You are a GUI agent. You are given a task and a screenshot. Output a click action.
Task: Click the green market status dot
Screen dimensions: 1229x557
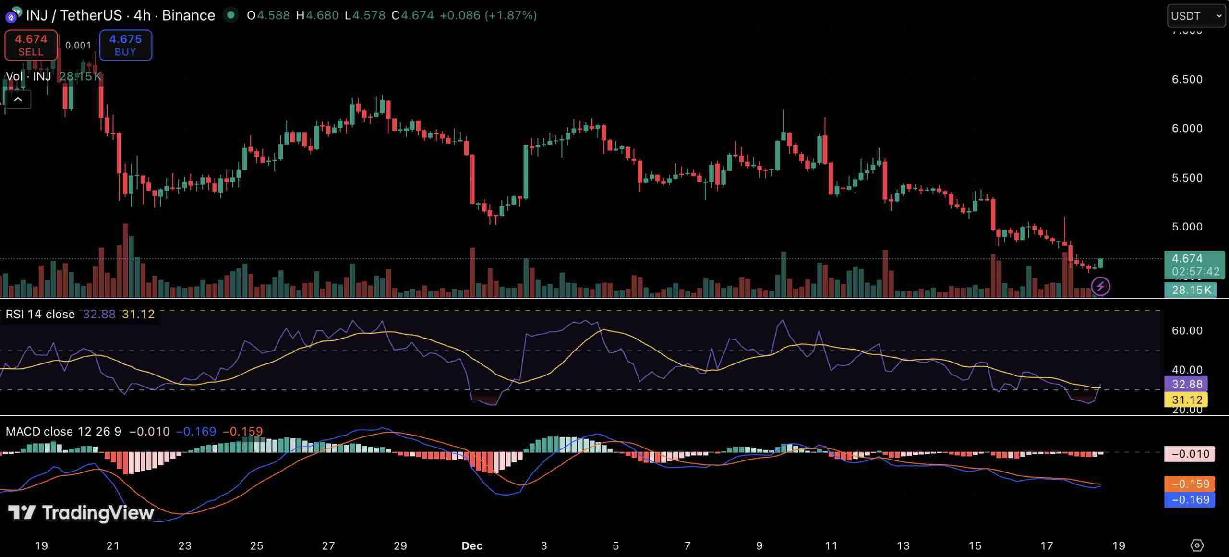231,15
